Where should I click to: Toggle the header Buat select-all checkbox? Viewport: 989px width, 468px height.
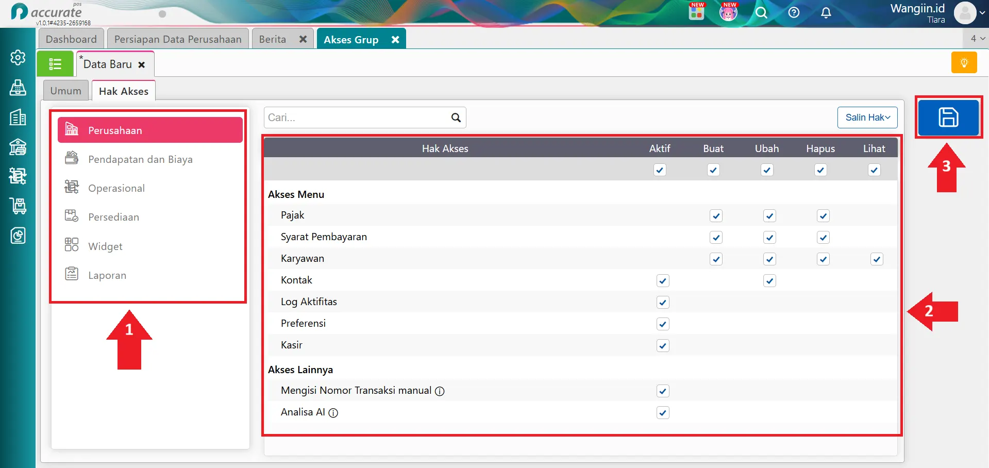click(x=713, y=170)
